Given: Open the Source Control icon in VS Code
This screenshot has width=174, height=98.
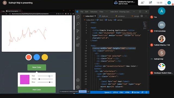Looking at the screenshot, I should coord(78,31).
